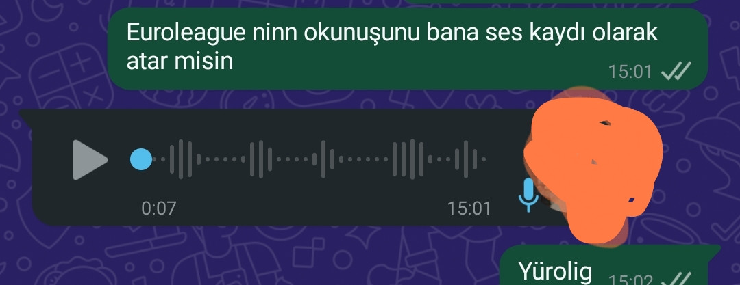This screenshot has height=285, width=740.
Task: Click read ticks on the Yürolig message
Action: (676, 280)
